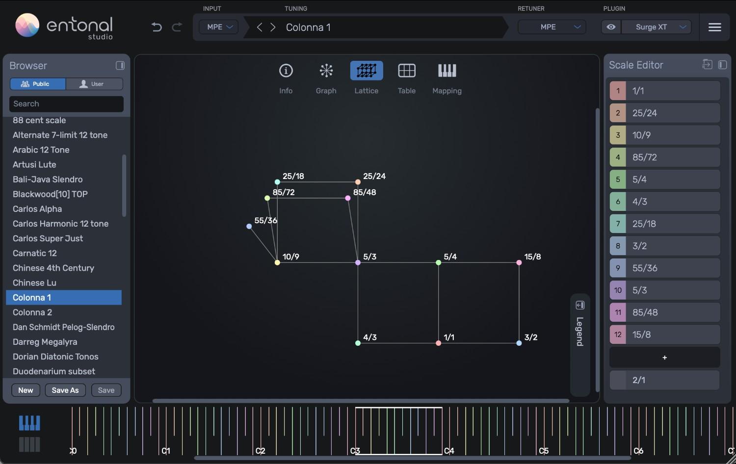This screenshot has width=736, height=464.
Task: Collapse the Browser panel
Action: (120, 65)
